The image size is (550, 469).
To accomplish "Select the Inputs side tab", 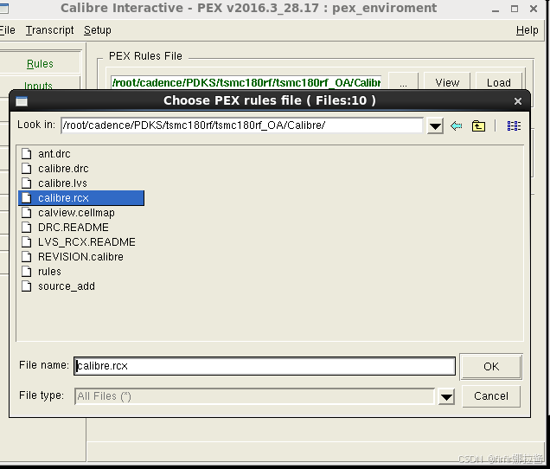I will click(39, 86).
